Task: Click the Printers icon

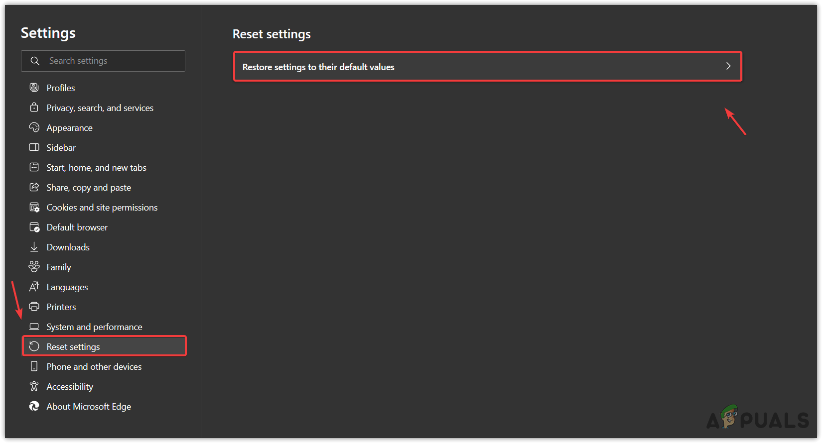Action: point(34,307)
